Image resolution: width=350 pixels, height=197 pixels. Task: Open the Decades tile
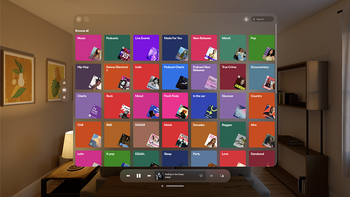(x=204, y=134)
